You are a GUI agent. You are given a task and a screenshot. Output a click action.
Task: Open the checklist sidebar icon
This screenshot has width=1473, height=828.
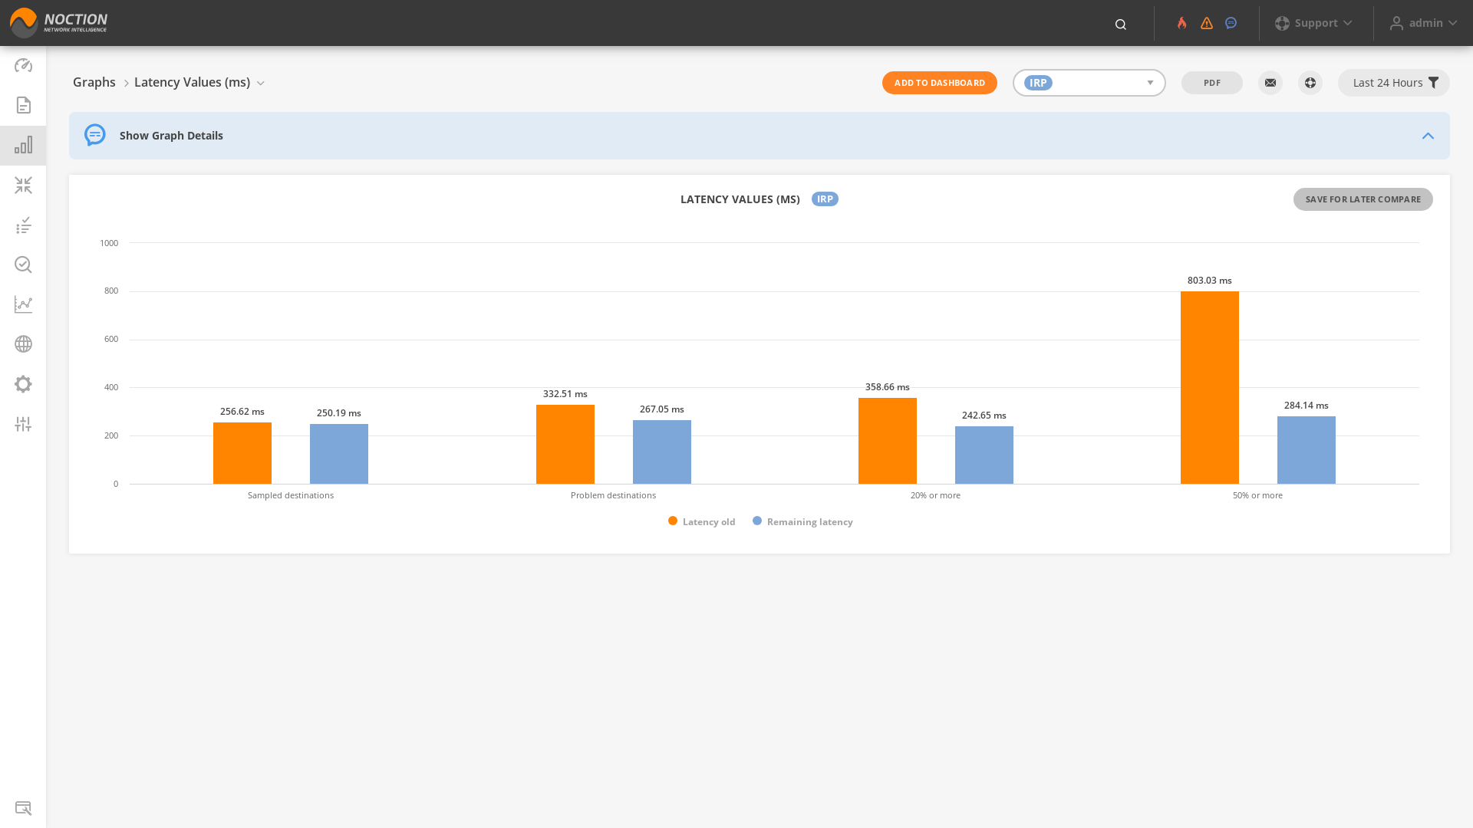pyautogui.click(x=23, y=225)
